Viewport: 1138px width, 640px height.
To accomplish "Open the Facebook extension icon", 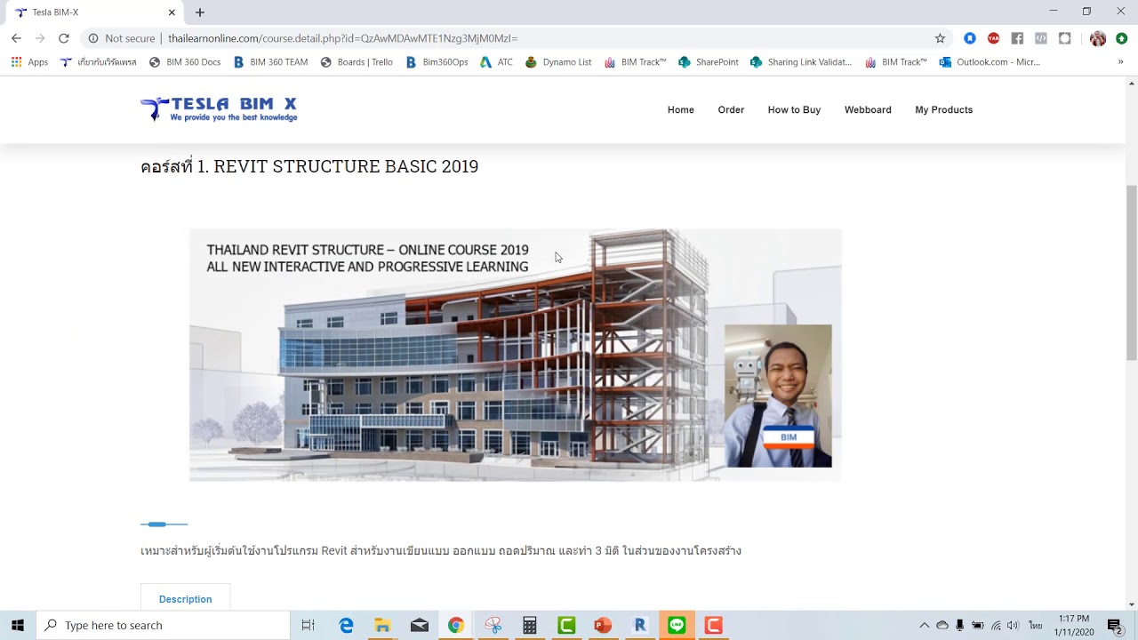I will (x=1017, y=38).
